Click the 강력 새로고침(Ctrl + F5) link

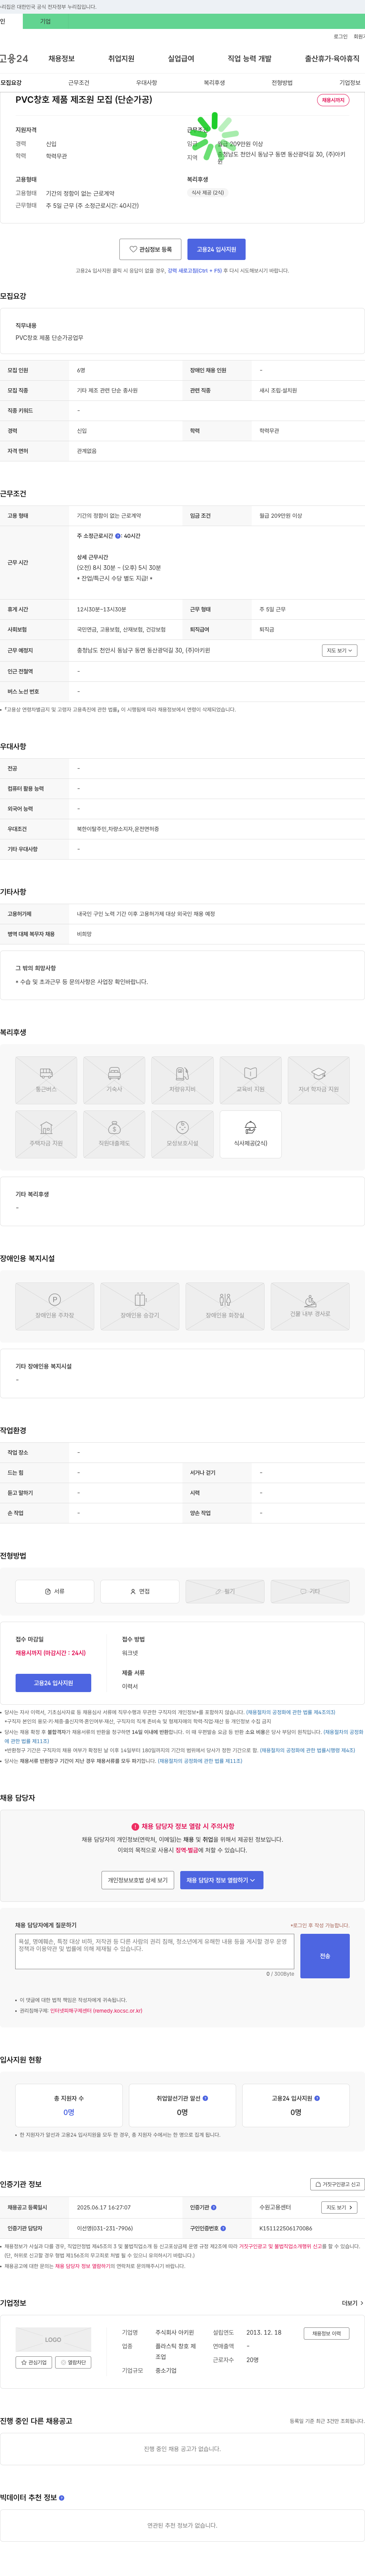(x=195, y=270)
